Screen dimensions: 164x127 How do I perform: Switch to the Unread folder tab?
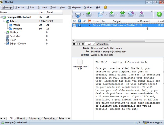(x=21, y=118)
